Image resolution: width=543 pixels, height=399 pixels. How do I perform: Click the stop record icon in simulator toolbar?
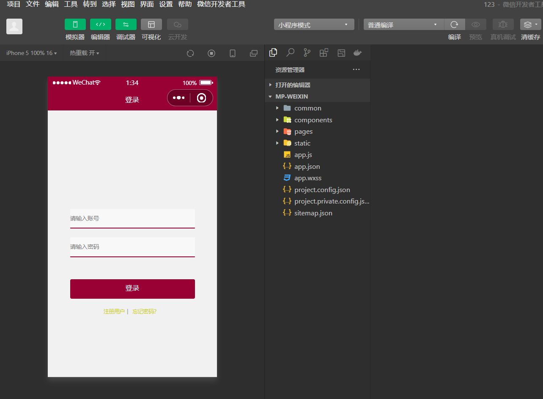coord(211,53)
